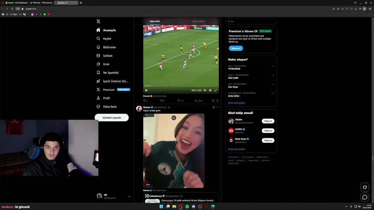Open a new browser tab
Viewport: 374px width, 210px height.
[81, 3]
